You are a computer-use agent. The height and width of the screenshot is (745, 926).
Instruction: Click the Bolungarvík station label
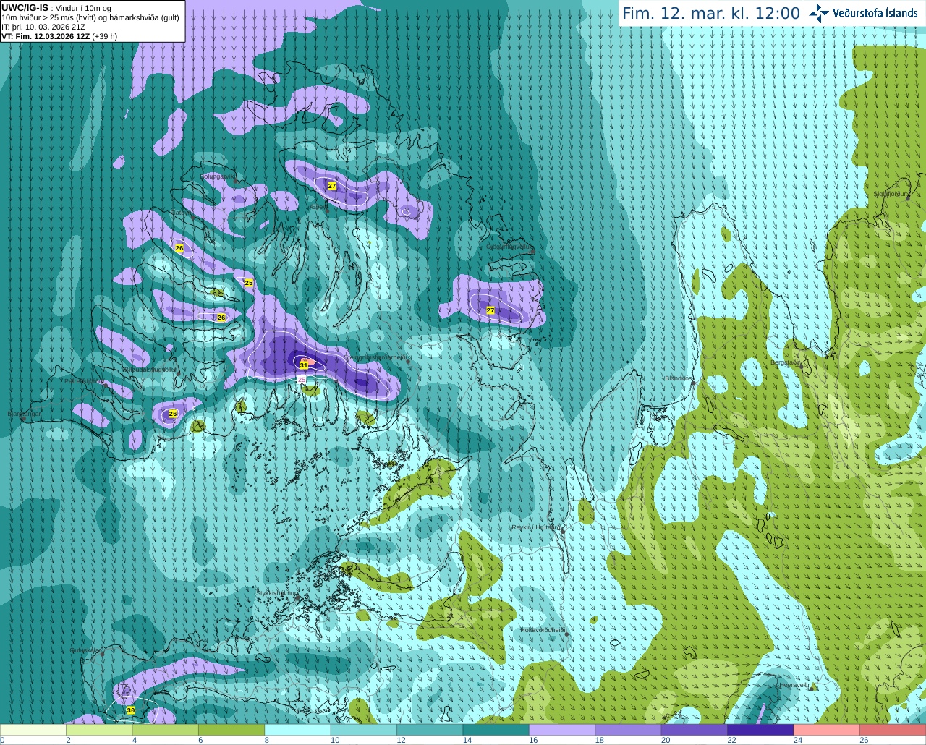(218, 176)
